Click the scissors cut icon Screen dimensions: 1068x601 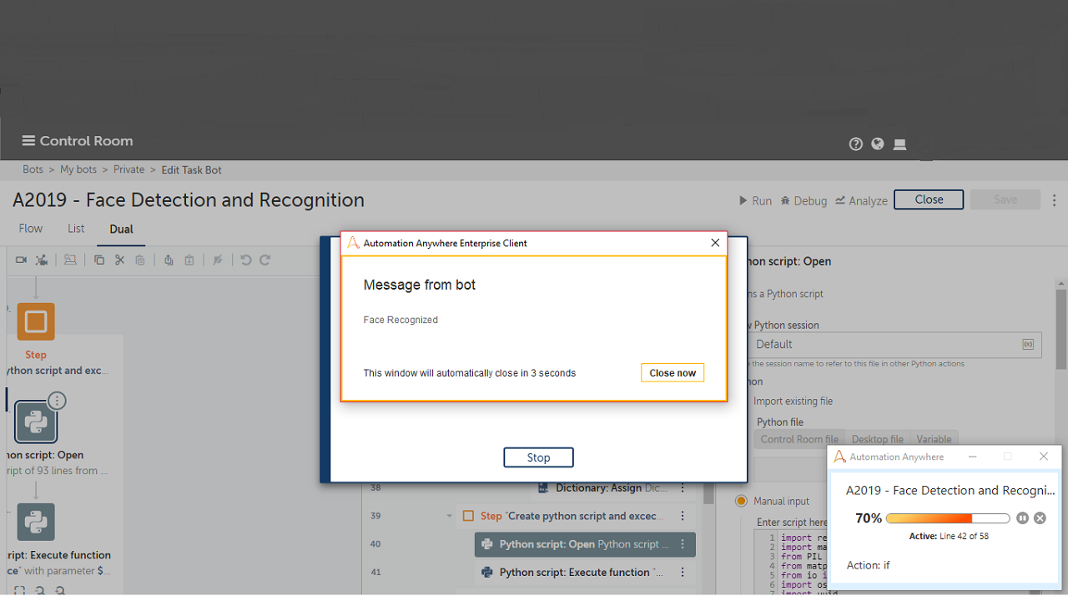click(x=119, y=260)
